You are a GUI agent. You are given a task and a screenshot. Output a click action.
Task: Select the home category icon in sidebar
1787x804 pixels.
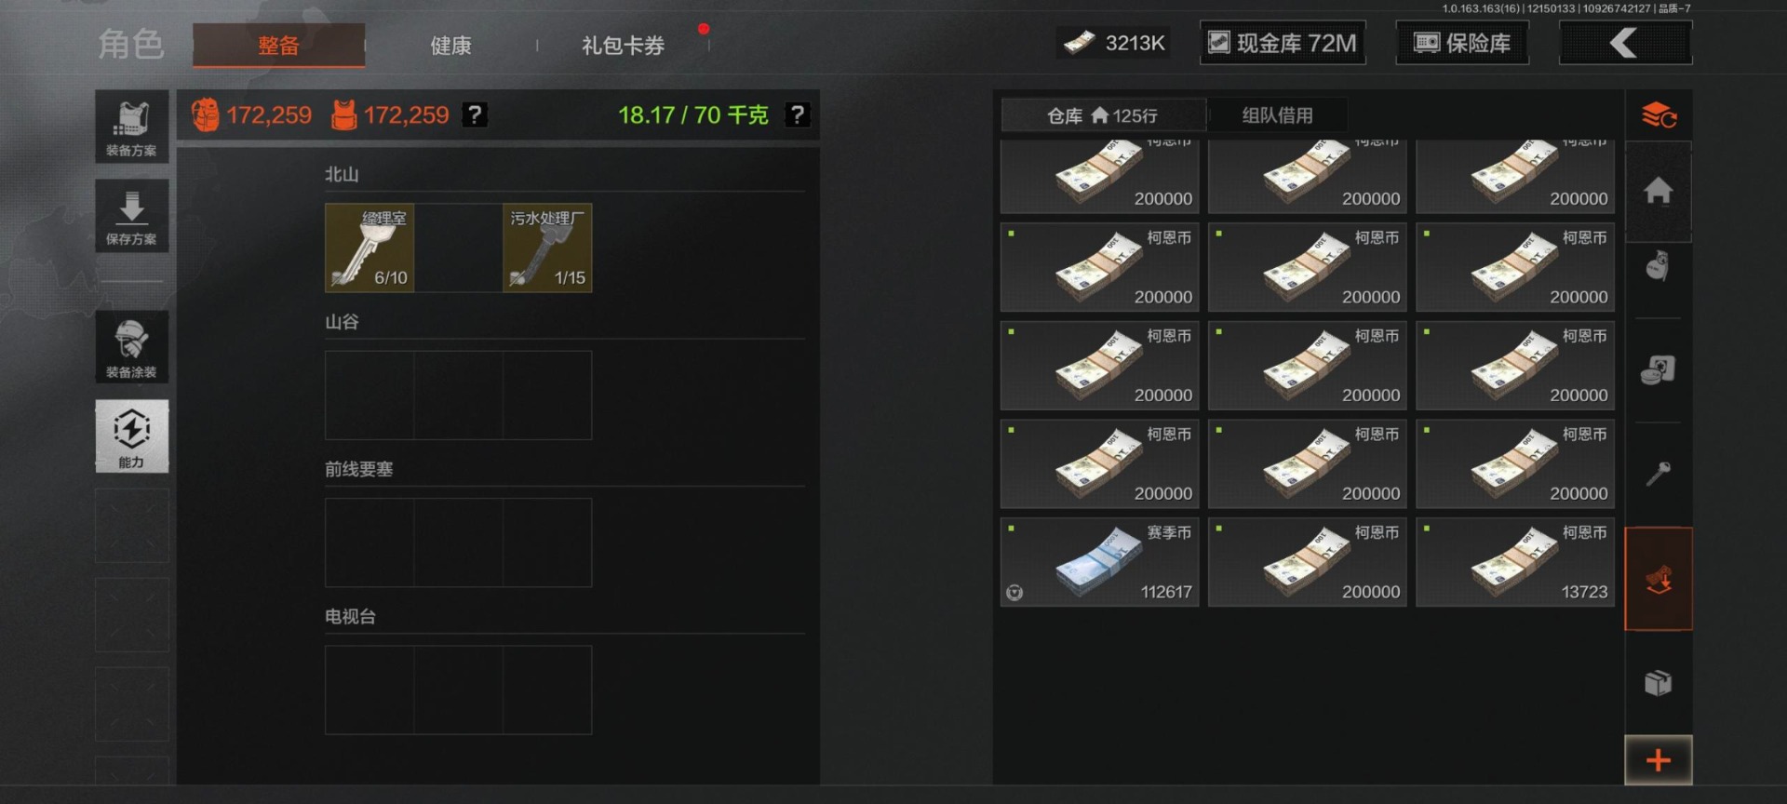1659,191
